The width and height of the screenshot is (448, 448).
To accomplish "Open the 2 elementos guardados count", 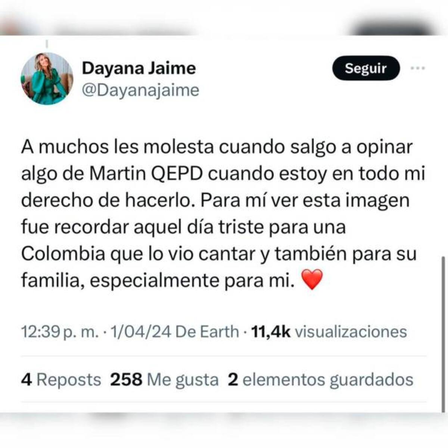I will point(321,380).
